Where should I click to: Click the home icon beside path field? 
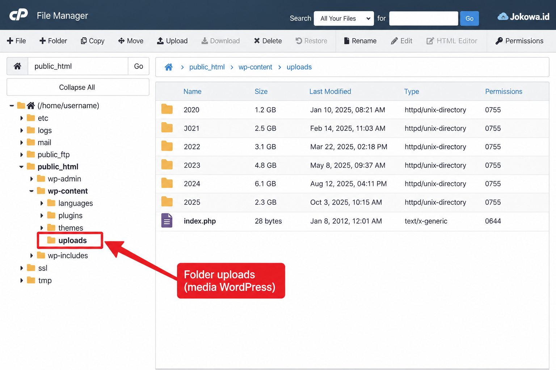click(17, 66)
